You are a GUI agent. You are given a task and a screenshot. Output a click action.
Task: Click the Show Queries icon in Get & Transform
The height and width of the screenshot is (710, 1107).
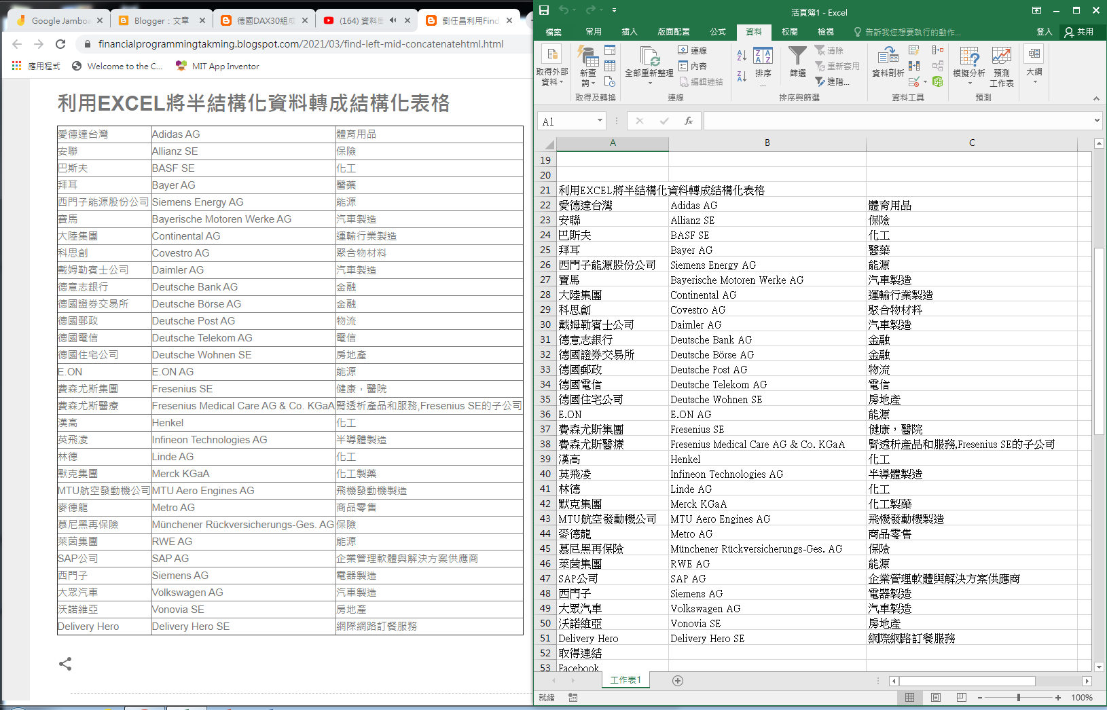pyautogui.click(x=610, y=50)
